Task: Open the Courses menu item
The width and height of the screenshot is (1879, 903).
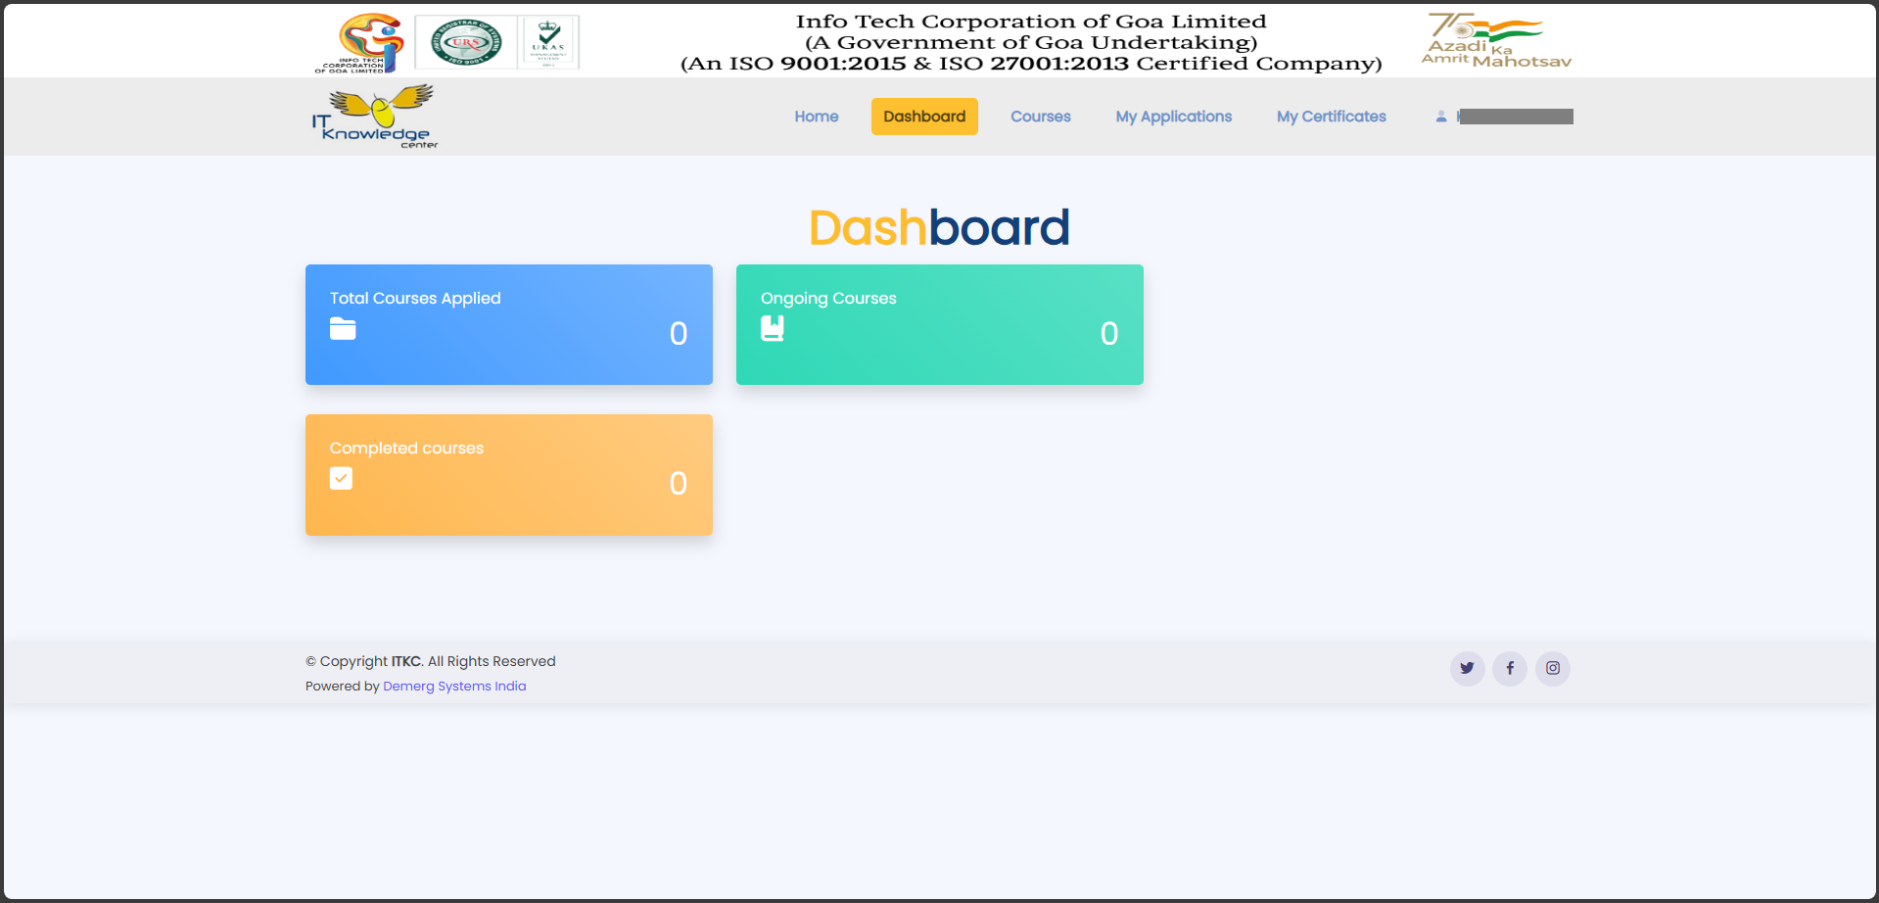Action: pyautogui.click(x=1040, y=117)
